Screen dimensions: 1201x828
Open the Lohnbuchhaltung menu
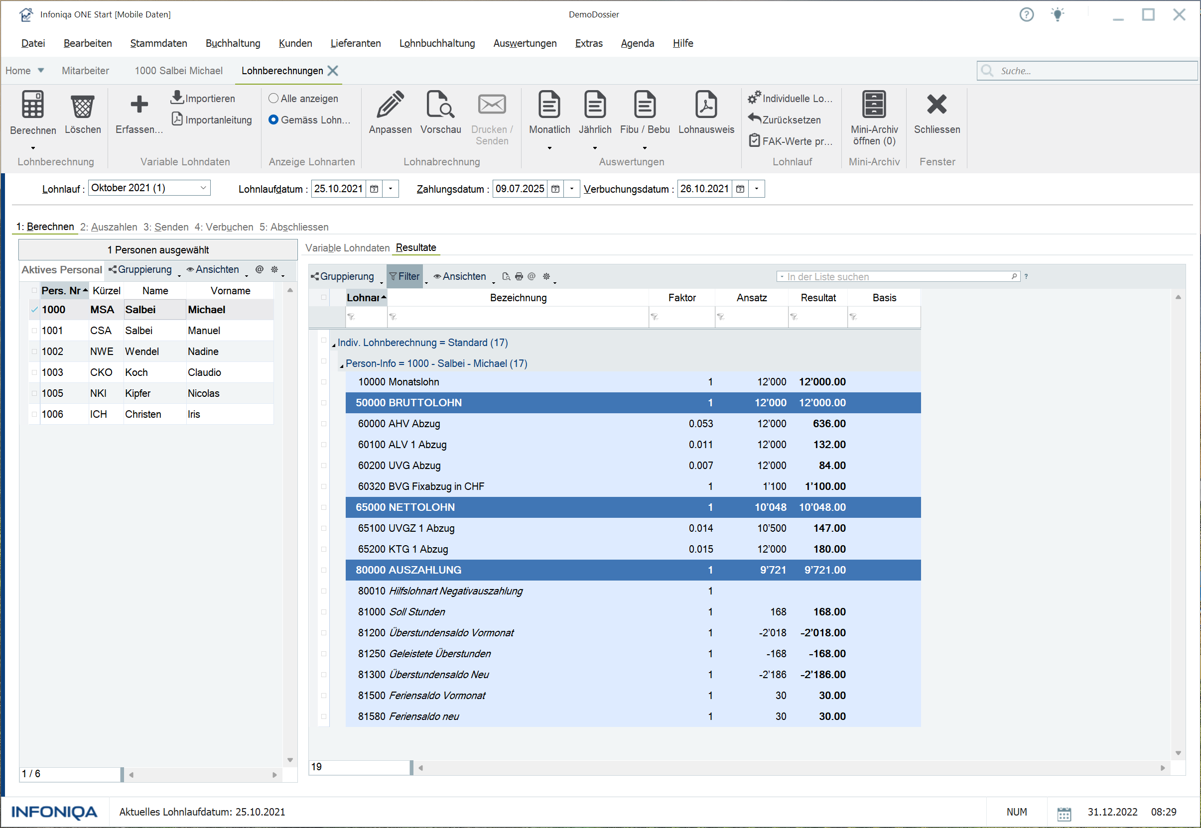click(437, 43)
